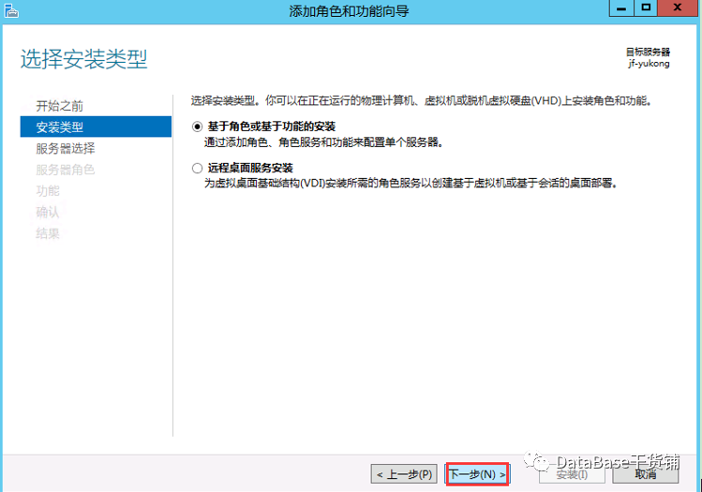Go to the 开始之前 step
Image resolution: width=702 pixels, height=492 pixels.
tap(60, 106)
